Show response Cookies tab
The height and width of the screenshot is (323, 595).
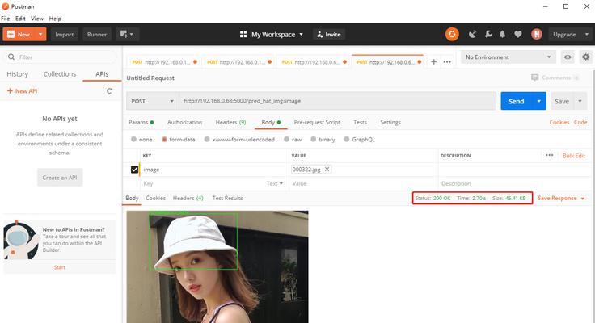(155, 198)
